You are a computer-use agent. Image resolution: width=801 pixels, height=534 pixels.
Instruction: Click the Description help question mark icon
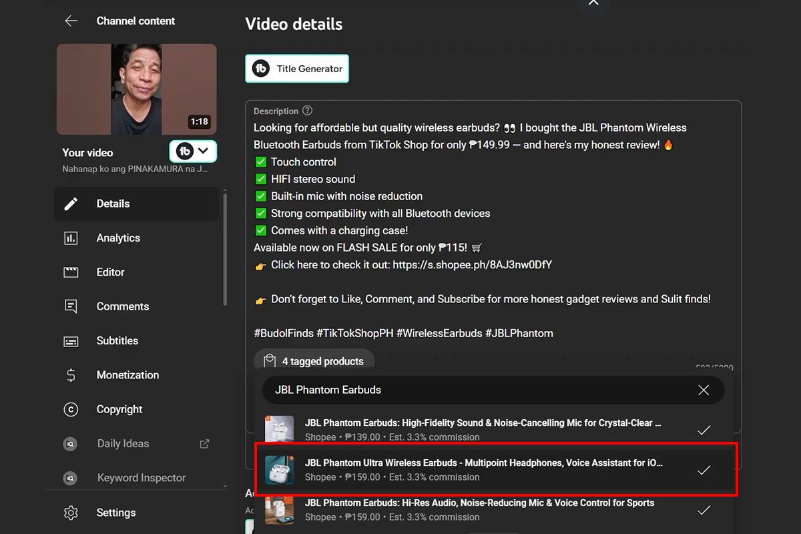307,111
